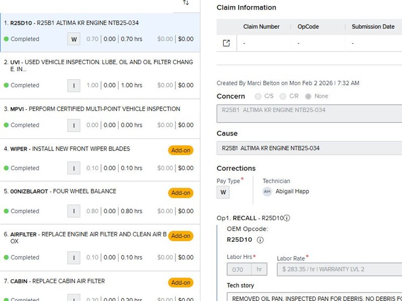Open the Labor Rate dropdown
Viewport: 402px width, 301px height.
pos(339,269)
